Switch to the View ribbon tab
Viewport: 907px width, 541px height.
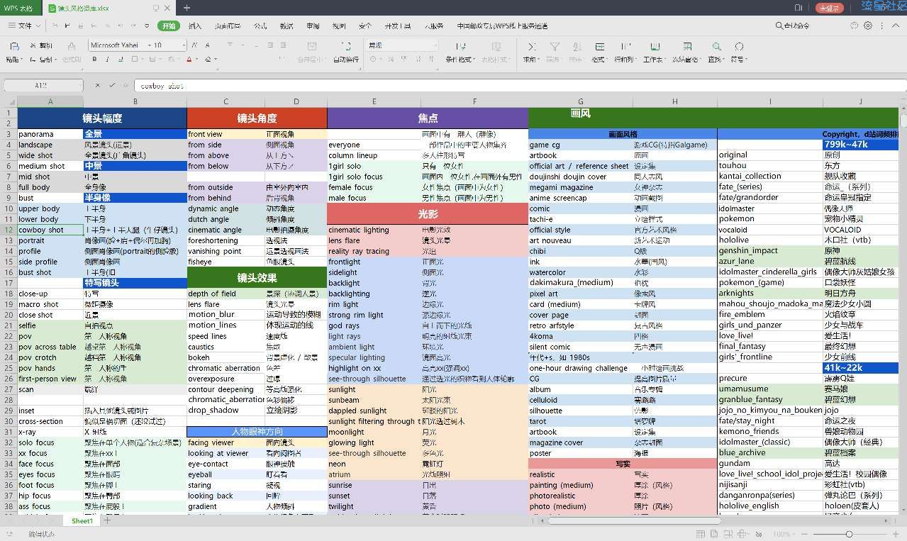pyautogui.click(x=339, y=26)
